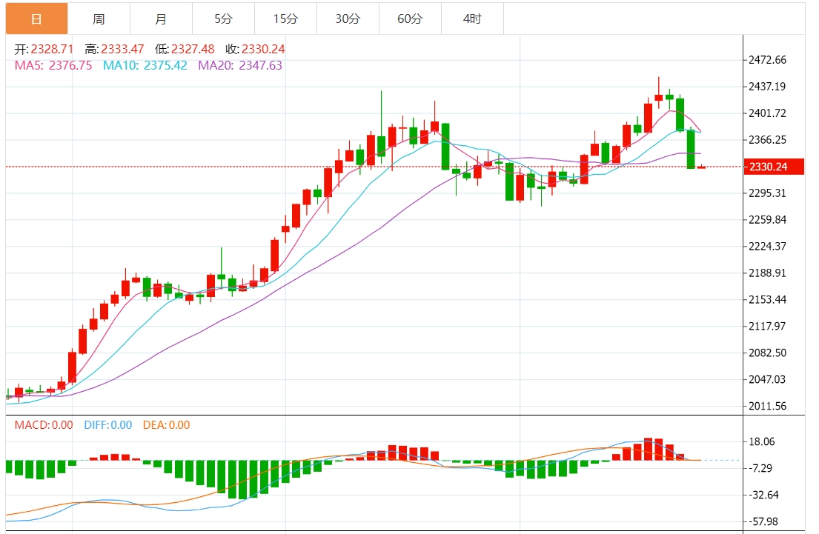Select the 日 daily chart tab
The image size is (819, 534).
(36, 19)
